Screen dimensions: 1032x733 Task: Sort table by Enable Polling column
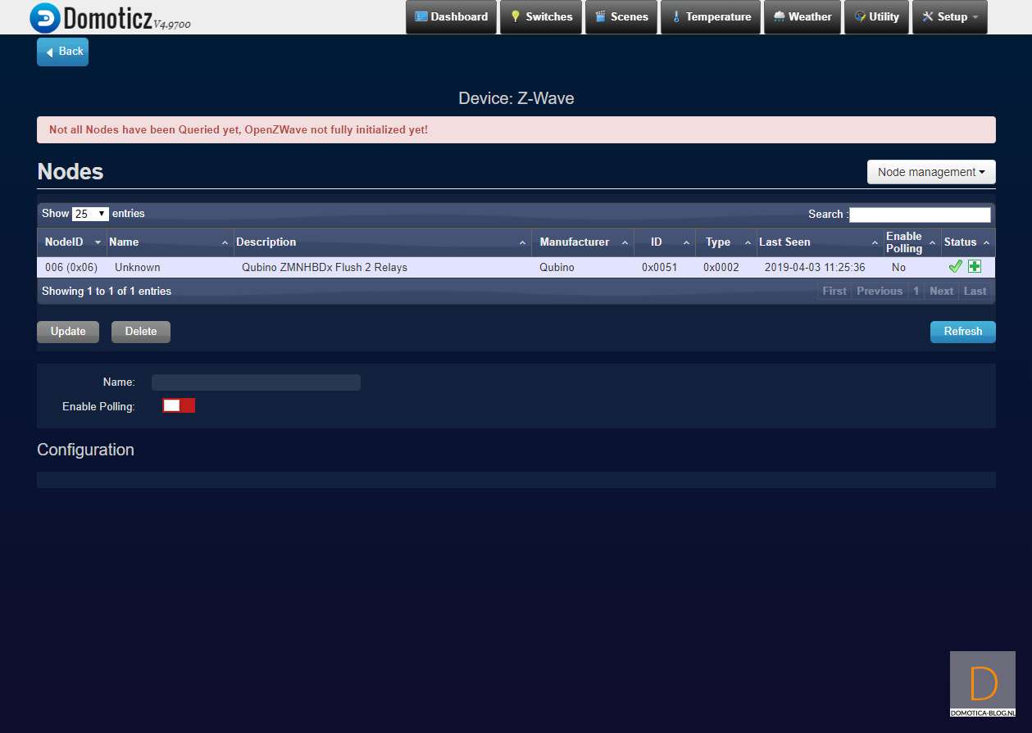click(912, 242)
